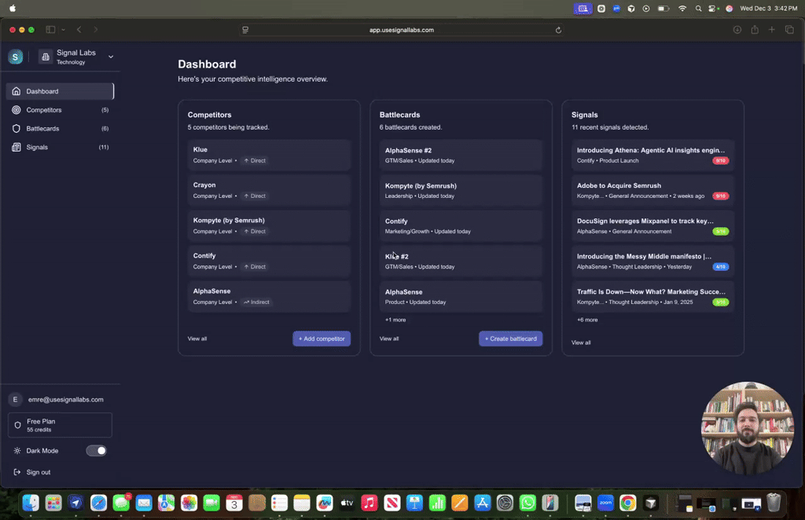
Task: Open the Apple menu
Action: click(13, 8)
